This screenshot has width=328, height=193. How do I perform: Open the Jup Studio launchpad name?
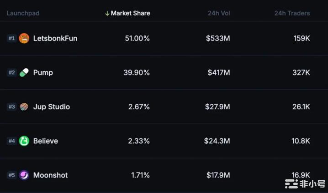[52, 107]
